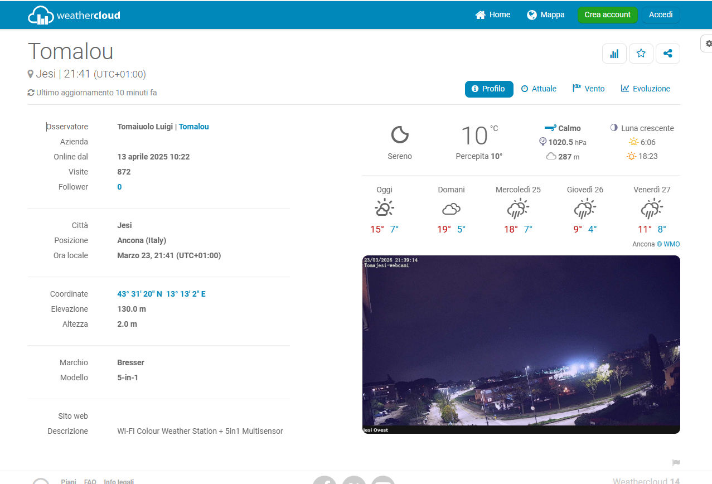Click the refresh icon beside last update
The width and height of the screenshot is (712, 484).
(x=31, y=93)
